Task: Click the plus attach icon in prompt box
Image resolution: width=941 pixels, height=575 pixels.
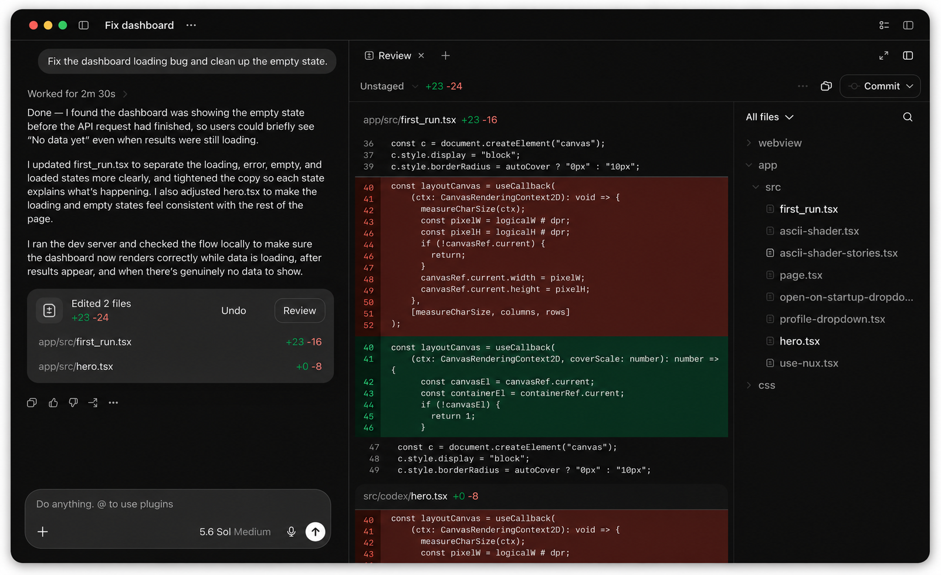Action: 43,532
